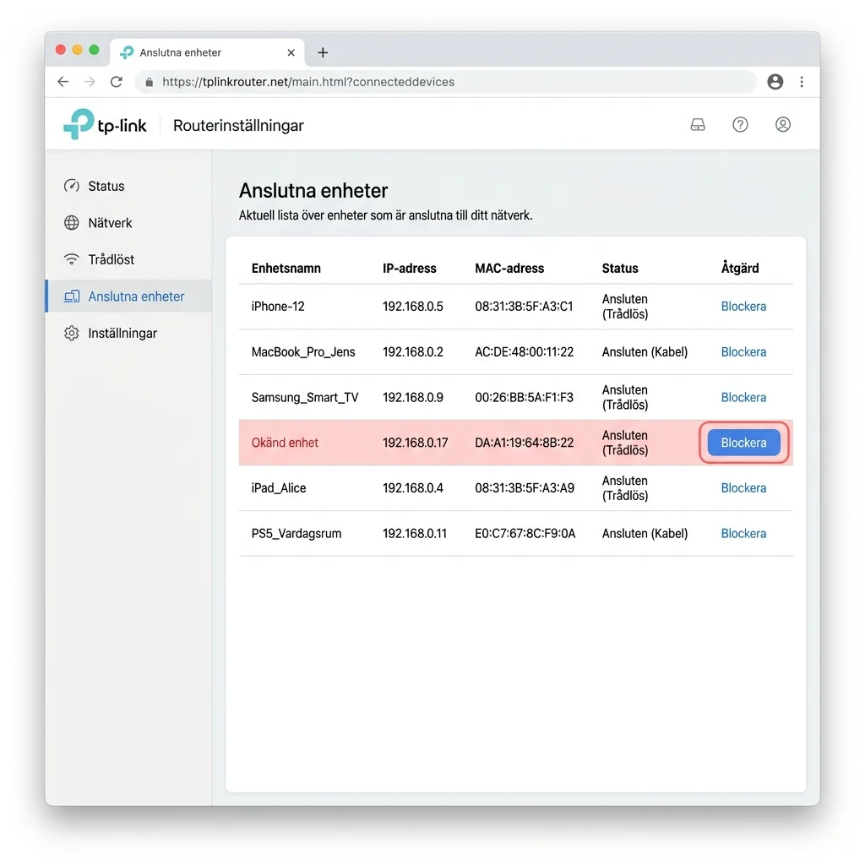The width and height of the screenshot is (865, 865).
Task: Click the IP-adress column header
Action: (x=410, y=268)
